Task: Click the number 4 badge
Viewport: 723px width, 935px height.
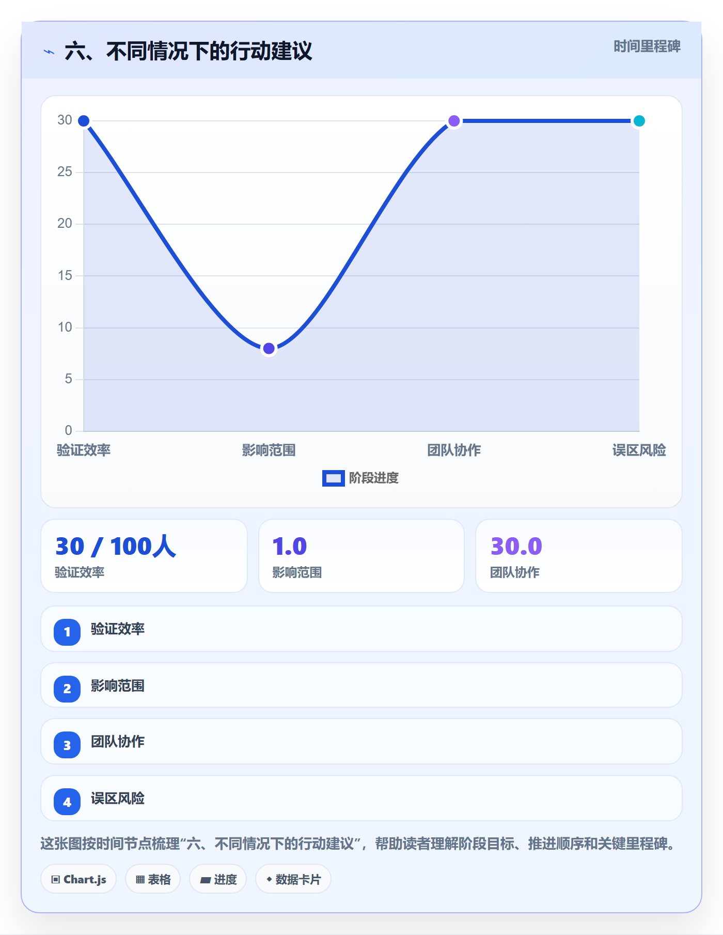Action: tap(67, 802)
